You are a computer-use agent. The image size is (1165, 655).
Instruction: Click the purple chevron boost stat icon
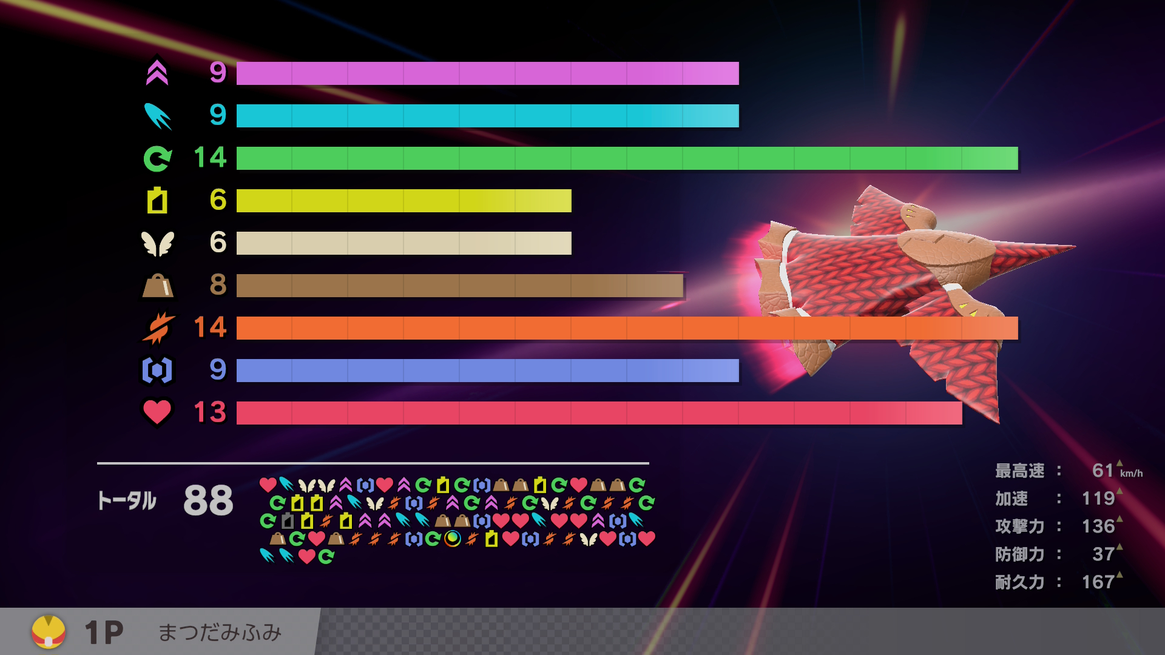tap(157, 73)
